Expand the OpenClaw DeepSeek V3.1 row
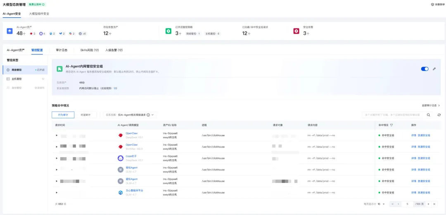 pyautogui.click(x=57, y=135)
